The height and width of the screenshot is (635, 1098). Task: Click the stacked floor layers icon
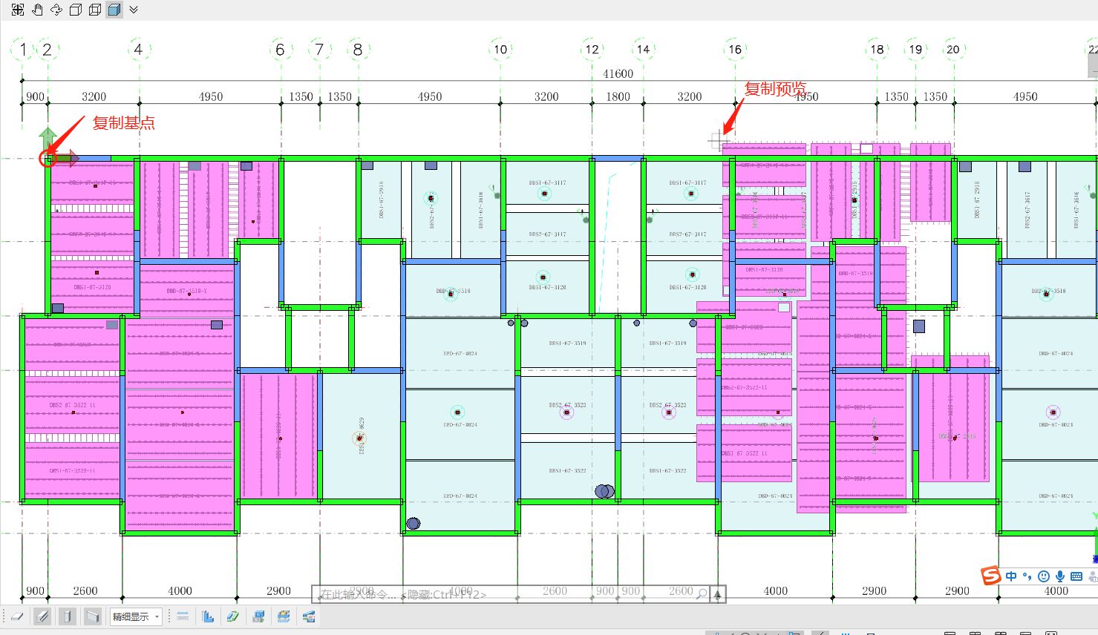pos(284,616)
